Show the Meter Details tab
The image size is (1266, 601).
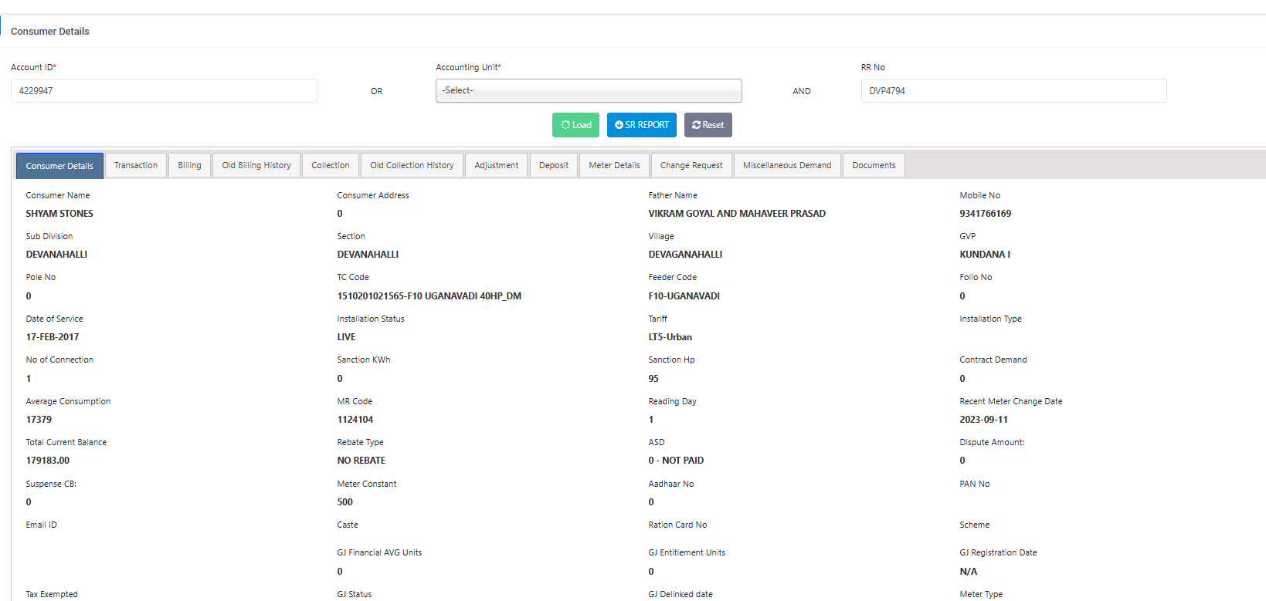click(614, 165)
